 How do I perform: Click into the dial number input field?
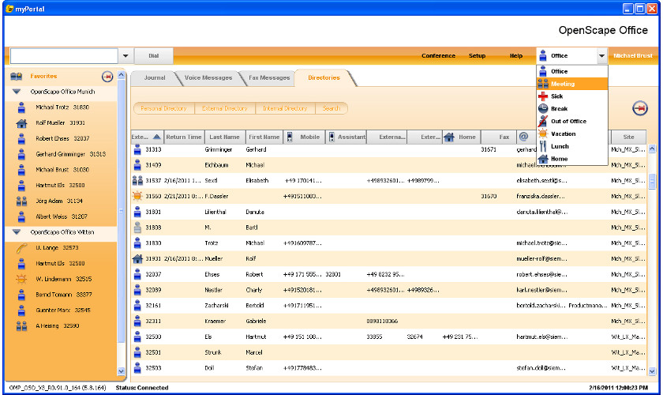click(x=64, y=56)
